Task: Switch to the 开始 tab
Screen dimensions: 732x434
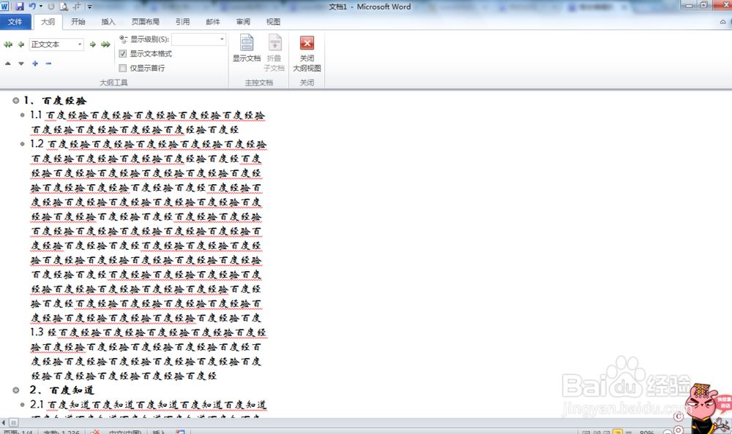Action: (x=78, y=21)
